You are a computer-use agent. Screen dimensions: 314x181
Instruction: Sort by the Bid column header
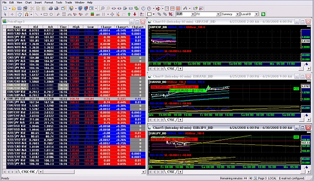(36, 27)
